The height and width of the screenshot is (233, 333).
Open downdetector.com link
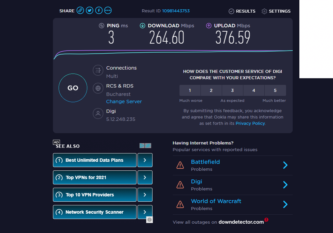(241, 222)
